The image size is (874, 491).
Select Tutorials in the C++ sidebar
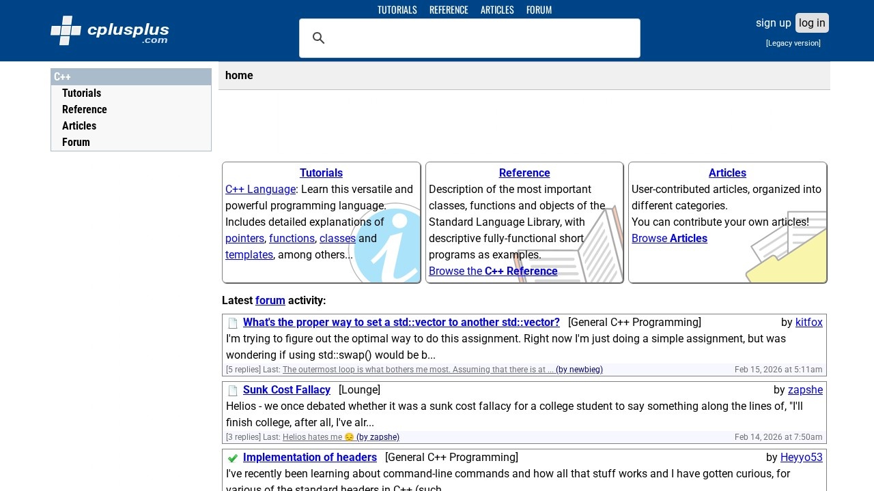(x=81, y=93)
